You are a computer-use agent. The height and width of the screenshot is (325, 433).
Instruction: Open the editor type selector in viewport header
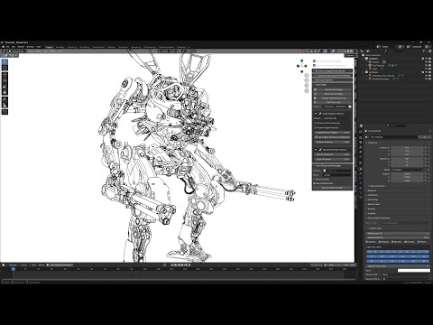(4, 51)
